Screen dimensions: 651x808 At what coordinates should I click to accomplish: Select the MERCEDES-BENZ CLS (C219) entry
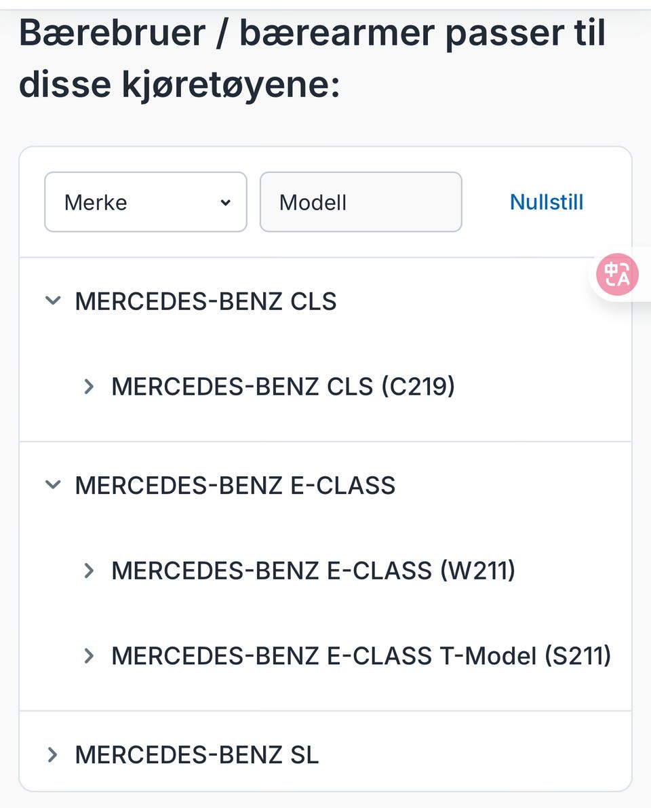point(283,387)
